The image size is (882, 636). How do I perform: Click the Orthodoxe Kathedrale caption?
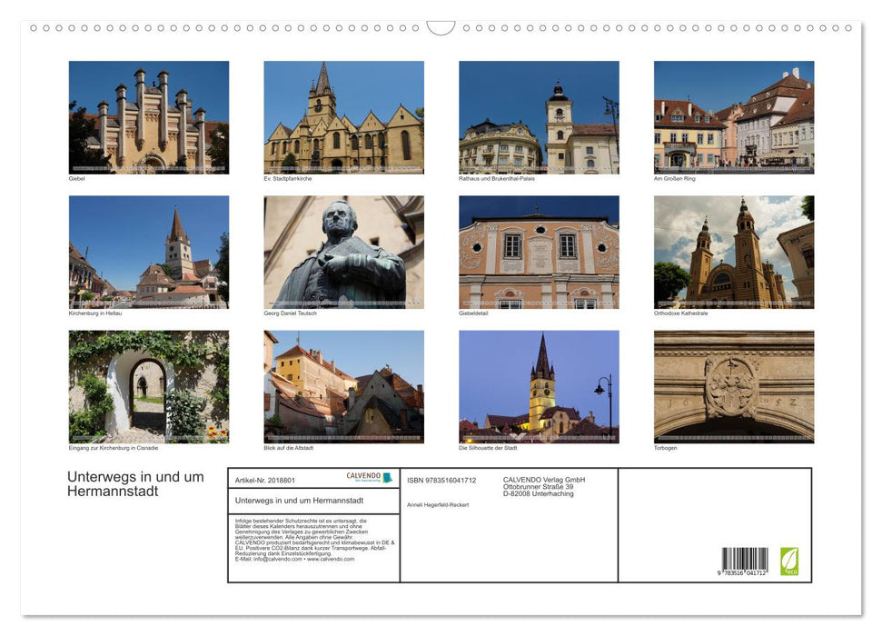[679, 313]
